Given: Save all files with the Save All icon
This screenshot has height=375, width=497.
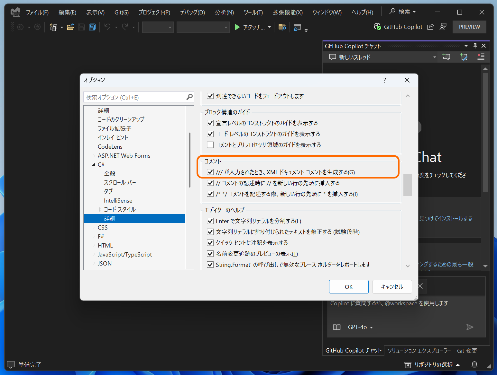Looking at the screenshot, I should click(92, 27).
